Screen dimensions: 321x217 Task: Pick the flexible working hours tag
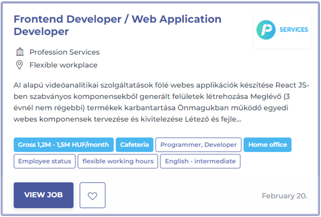(118, 161)
